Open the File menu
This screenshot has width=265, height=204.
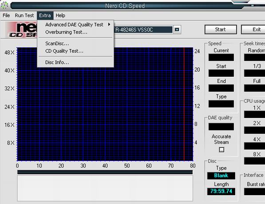[x=6, y=16]
